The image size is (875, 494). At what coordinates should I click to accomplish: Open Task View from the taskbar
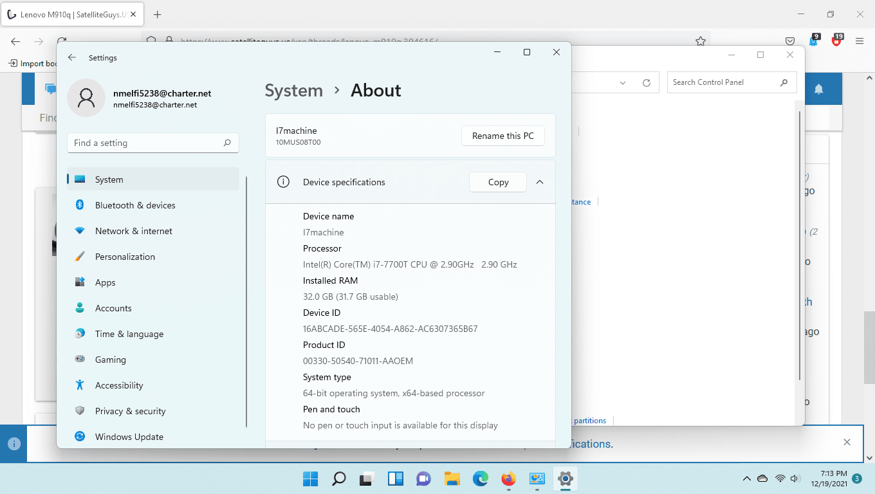pos(367,479)
